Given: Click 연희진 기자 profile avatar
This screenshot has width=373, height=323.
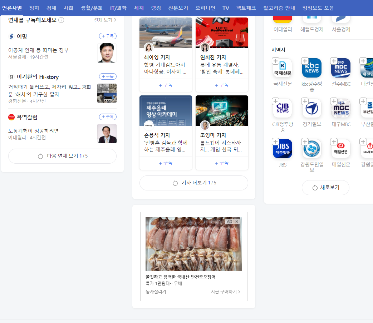Looking at the screenshot, I should coord(205,48).
